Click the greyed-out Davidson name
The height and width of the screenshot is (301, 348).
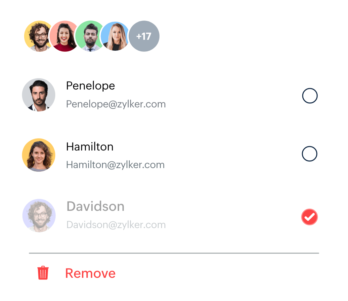[95, 206]
